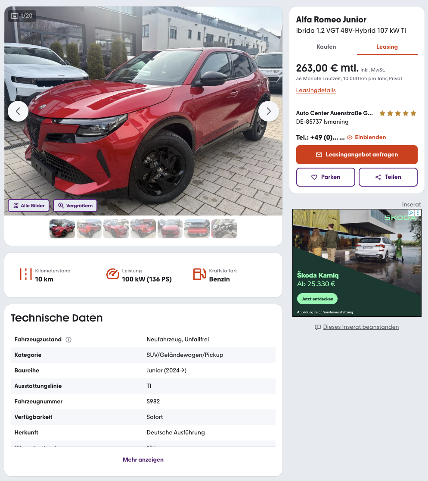Select the steering wheel interior thumbnail
Screen dimensions: 428x481
click(x=224, y=229)
